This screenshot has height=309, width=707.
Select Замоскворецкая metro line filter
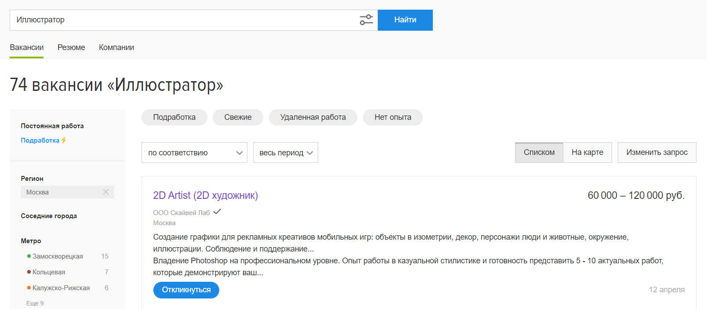(x=57, y=256)
